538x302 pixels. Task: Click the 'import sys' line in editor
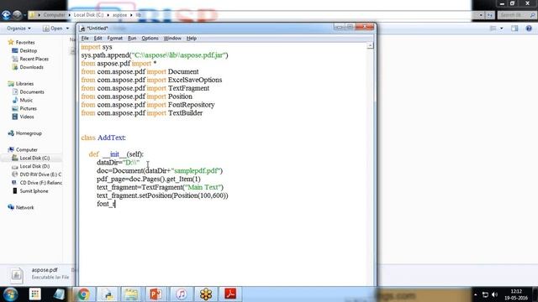(x=97, y=47)
